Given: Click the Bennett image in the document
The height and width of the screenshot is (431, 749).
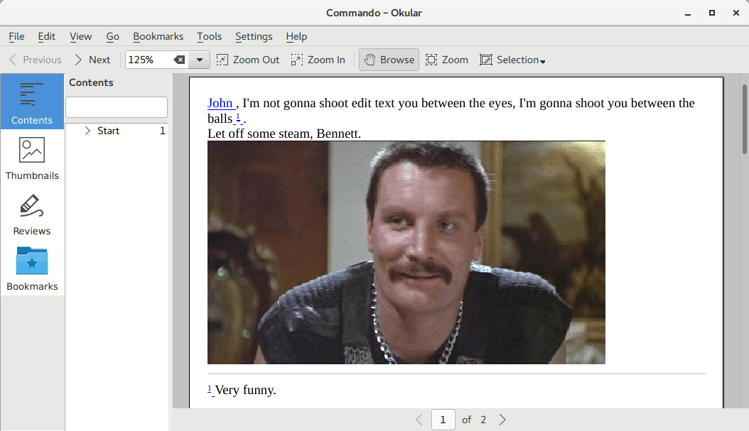Looking at the screenshot, I should 406,253.
